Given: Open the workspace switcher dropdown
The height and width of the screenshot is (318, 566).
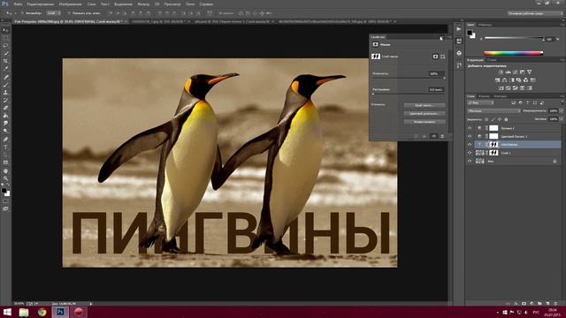Looking at the screenshot, I should click(535, 13).
